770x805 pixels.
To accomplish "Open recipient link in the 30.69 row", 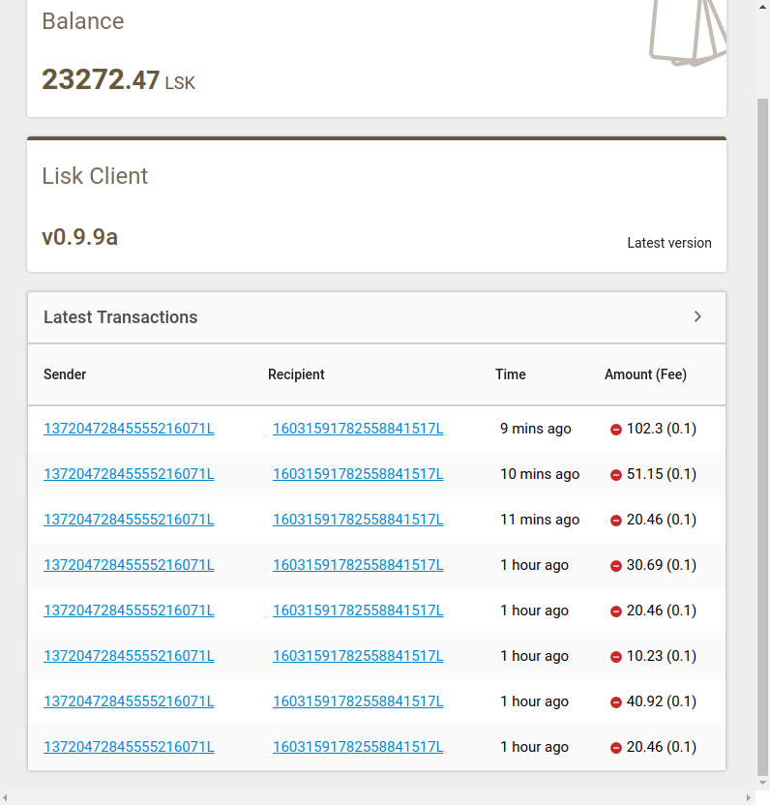I will [x=358, y=565].
